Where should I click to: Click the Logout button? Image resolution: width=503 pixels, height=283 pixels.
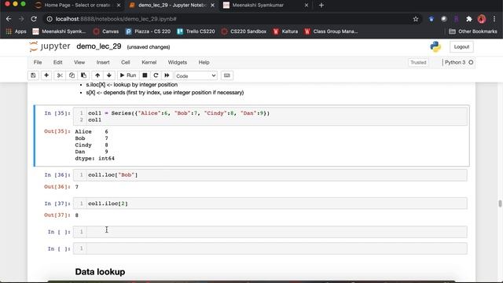[x=461, y=47]
